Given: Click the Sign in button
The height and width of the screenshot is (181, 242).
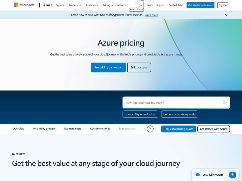Looking at the screenshot, I should tap(223, 5).
